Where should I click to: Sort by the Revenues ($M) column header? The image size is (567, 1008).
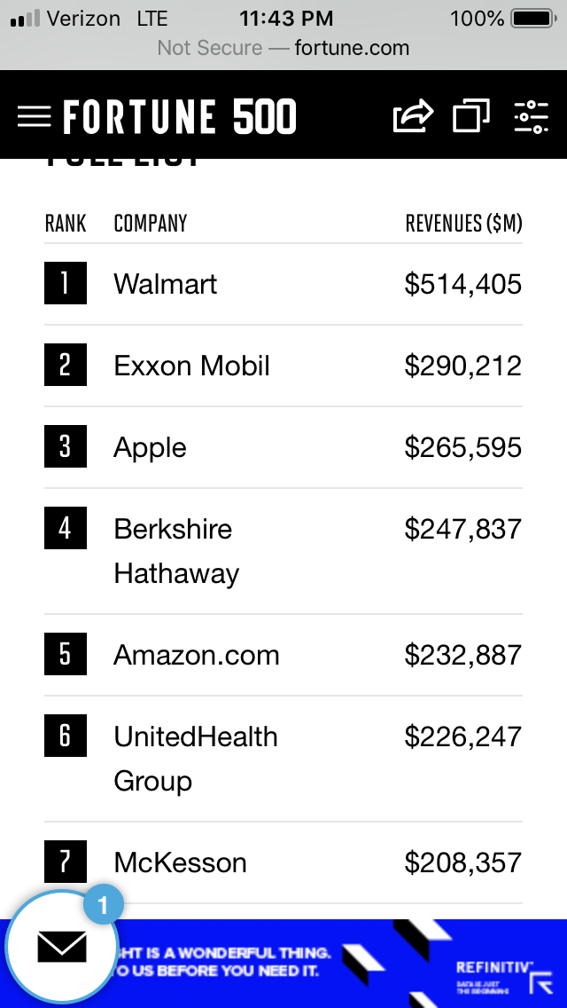coord(463,224)
